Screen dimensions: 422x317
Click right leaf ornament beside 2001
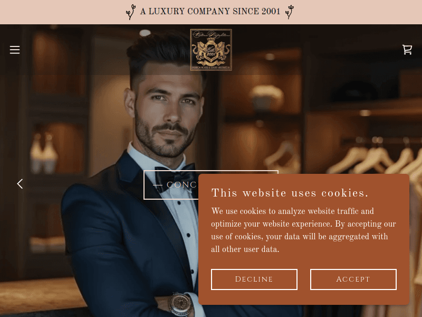click(x=290, y=12)
